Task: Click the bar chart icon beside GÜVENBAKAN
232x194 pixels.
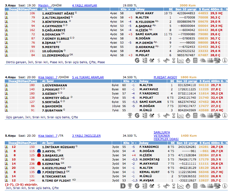Action: 7,85
